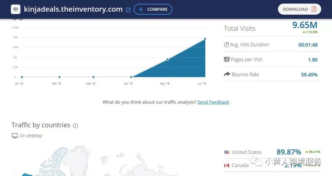
Task: Click the info icon next to Traffic by countries
Action: 75,126
